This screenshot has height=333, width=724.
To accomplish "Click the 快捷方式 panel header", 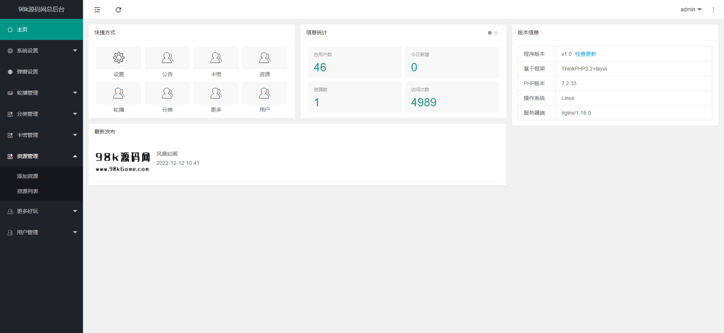I will 192,32.
